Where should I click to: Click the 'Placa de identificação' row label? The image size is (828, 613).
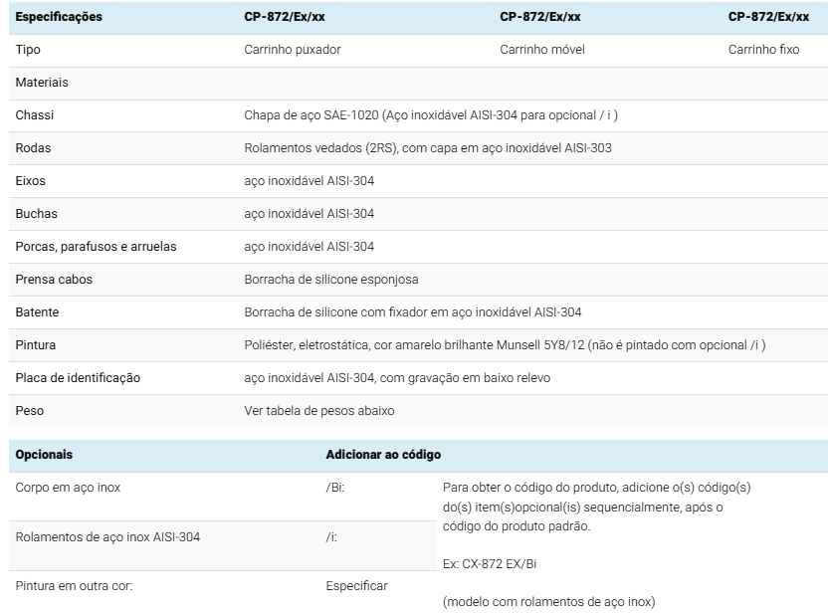(79, 378)
